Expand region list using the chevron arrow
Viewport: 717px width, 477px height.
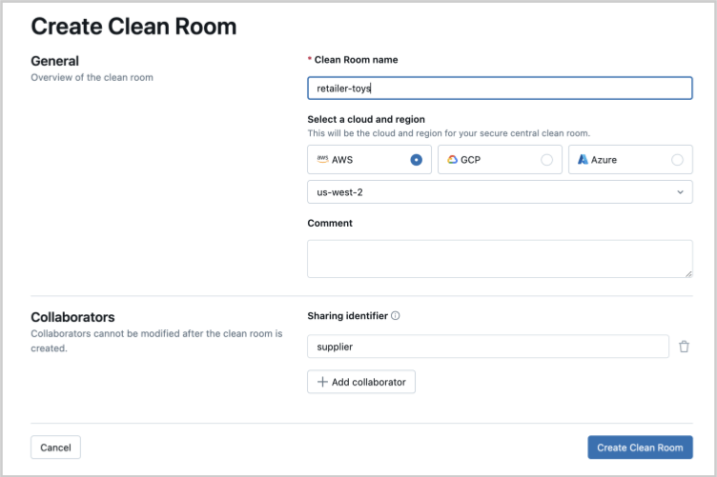pos(680,192)
